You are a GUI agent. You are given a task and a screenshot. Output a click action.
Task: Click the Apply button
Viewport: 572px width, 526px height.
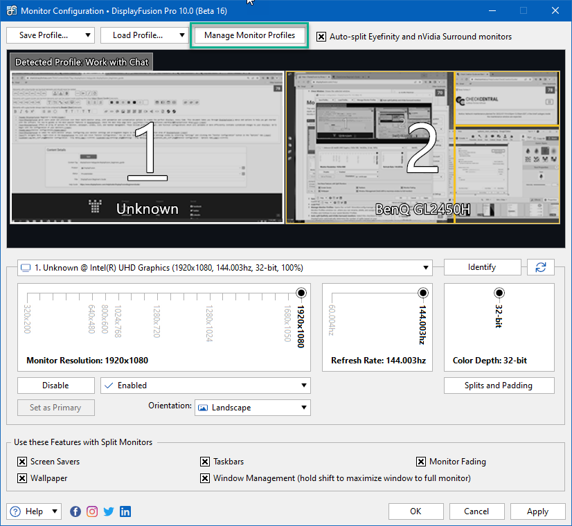[x=537, y=511]
